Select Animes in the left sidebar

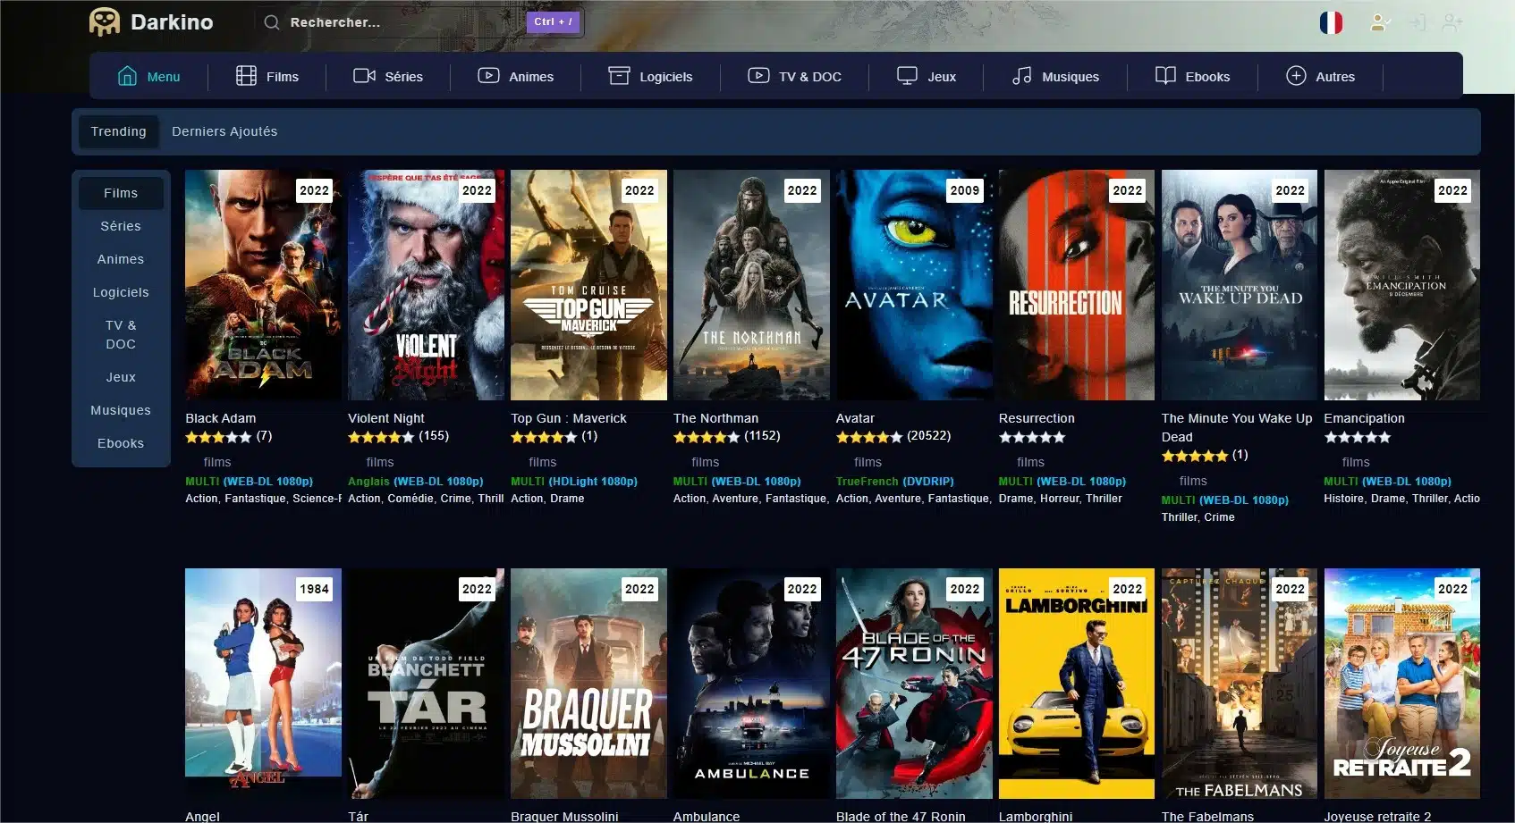[121, 259]
